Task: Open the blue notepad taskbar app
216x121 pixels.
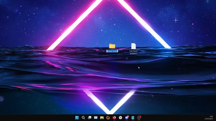Action: click(x=133, y=118)
